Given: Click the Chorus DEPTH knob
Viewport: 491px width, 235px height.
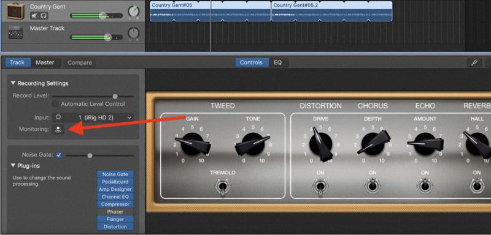Looking at the screenshot, I should pyautogui.click(x=373, y=144).
